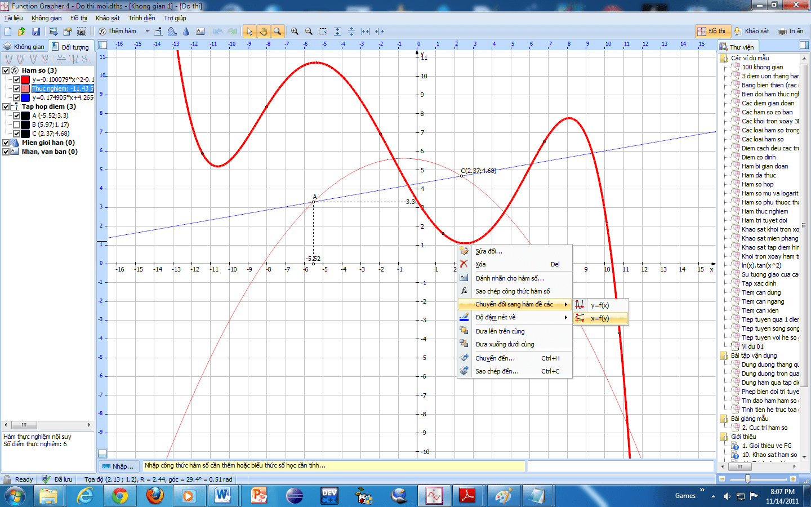Click the add text label toolbar icon
The width and height of the screenshot is (811, 507).
point(200,32)
